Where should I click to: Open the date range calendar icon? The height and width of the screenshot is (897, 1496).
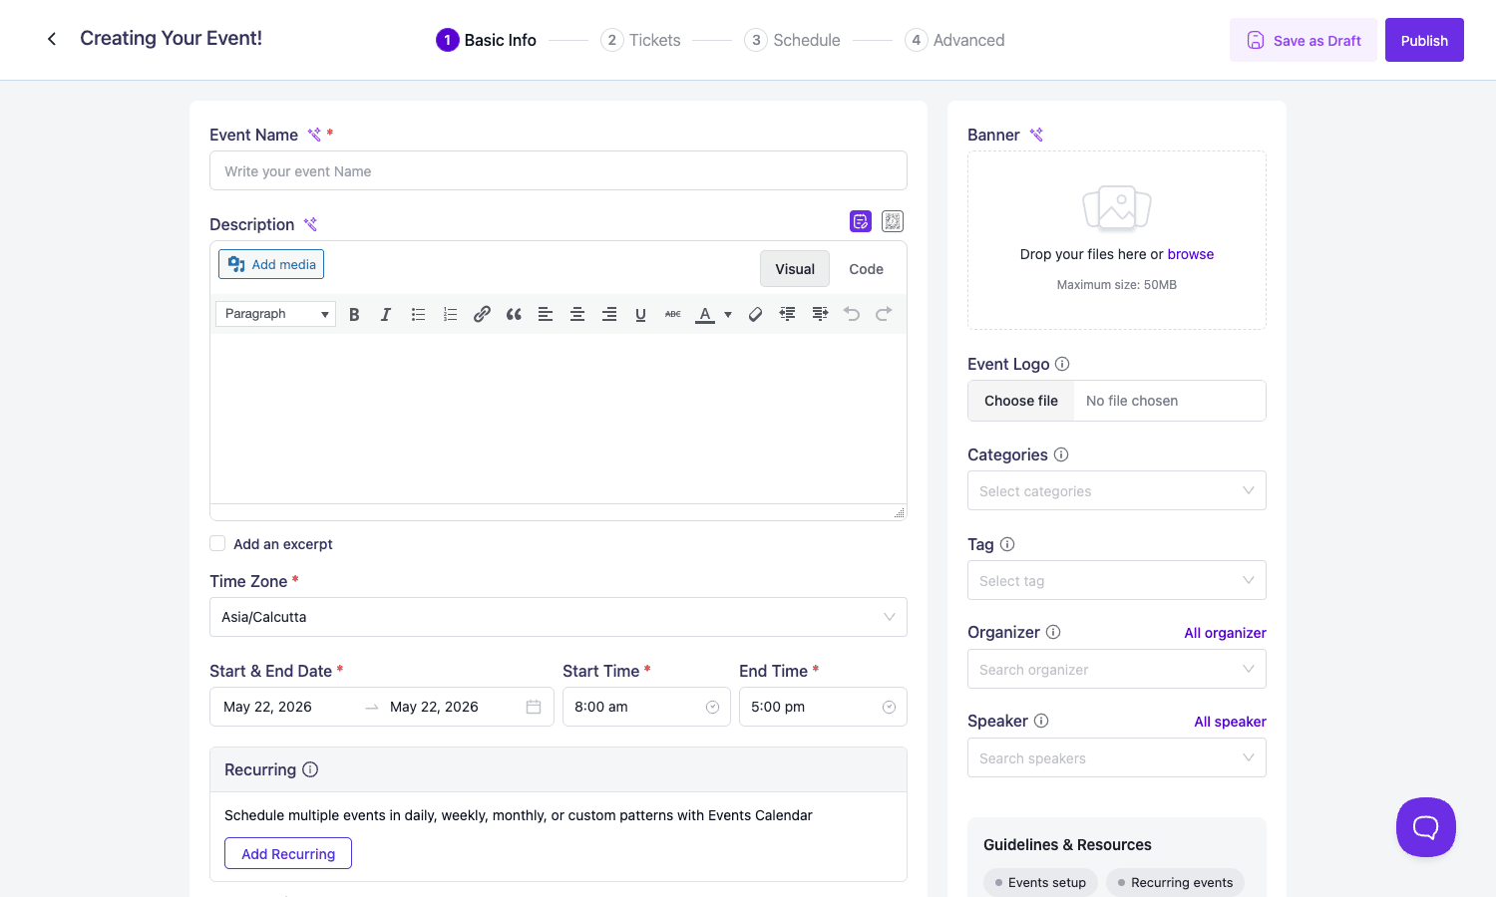click(534, 707)
